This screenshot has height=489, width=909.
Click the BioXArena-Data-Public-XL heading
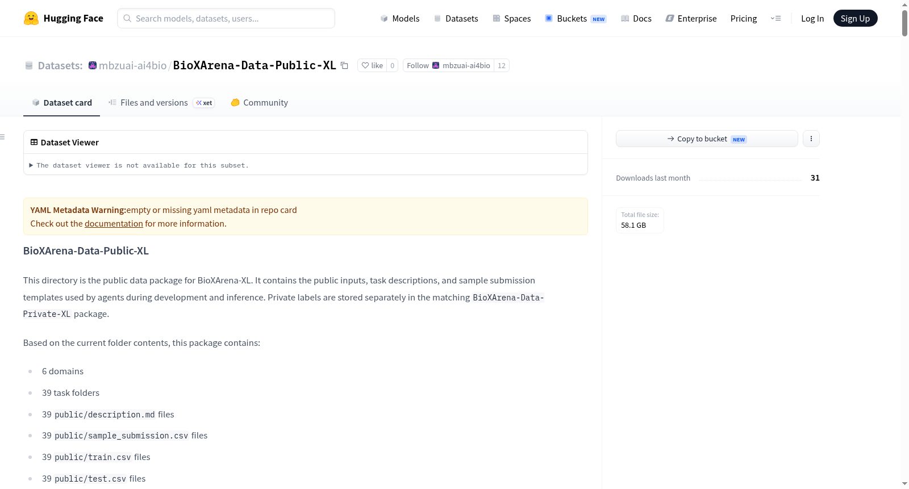point(86,251)
